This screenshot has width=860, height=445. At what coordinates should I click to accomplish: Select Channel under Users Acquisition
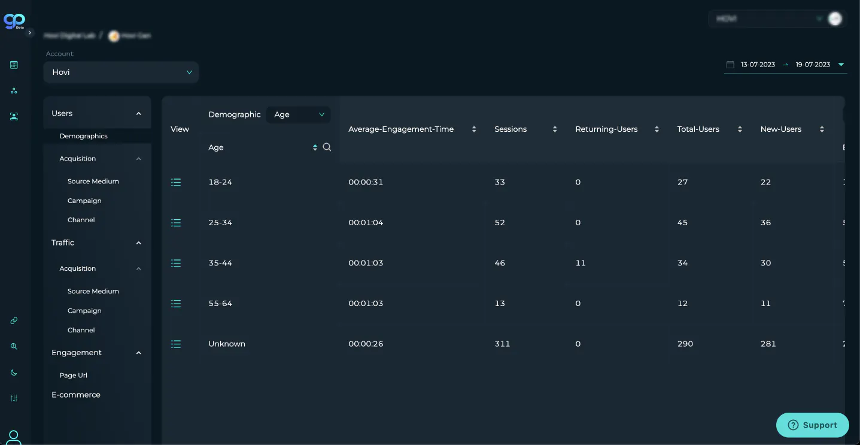click(81, 220)
